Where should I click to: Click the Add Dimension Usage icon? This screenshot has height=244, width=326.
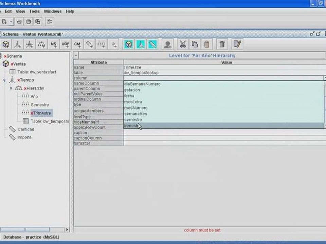(29, 44)
